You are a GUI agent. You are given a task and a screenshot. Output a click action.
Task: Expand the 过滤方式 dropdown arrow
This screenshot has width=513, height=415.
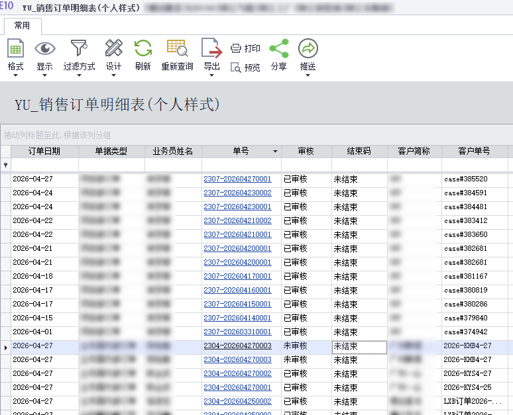(x=79, y=75)
